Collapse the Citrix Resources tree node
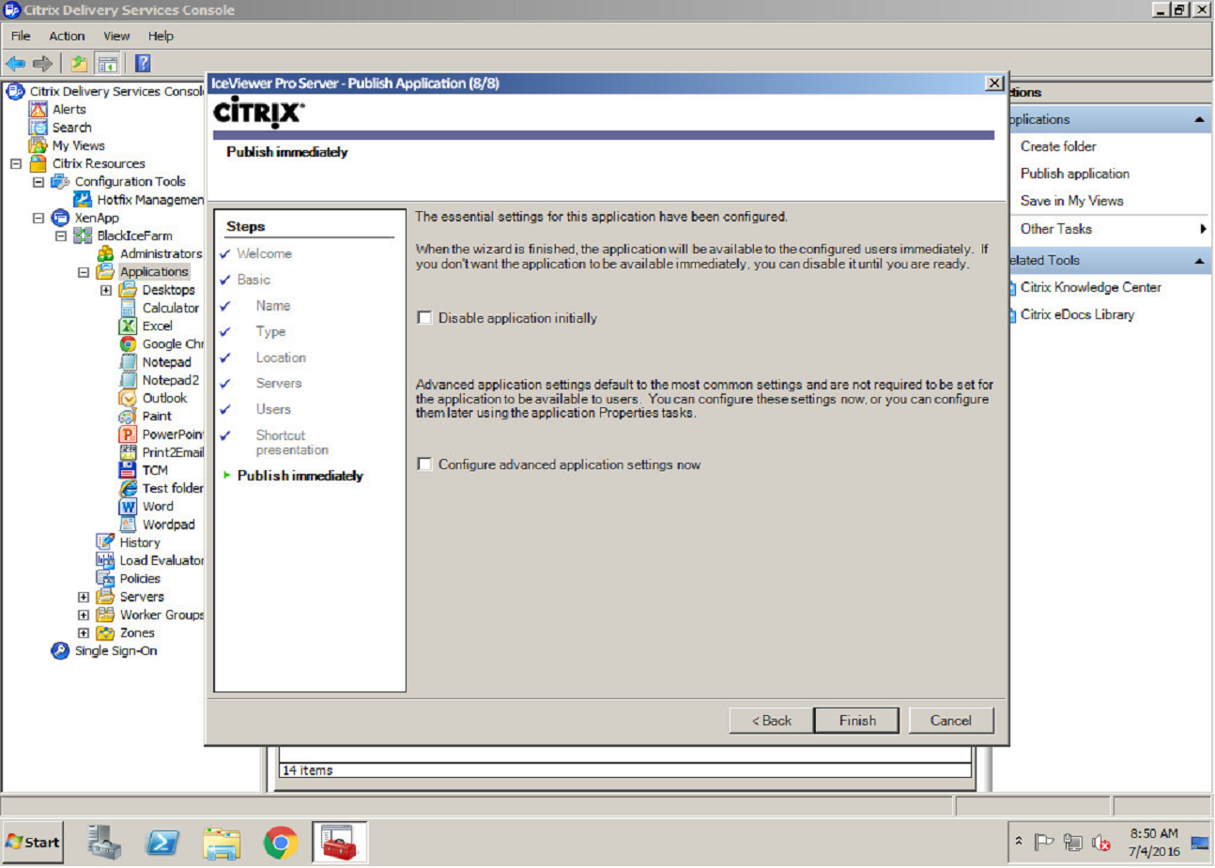The width and height of the screenshot is (1215, 868). [16, 164]
